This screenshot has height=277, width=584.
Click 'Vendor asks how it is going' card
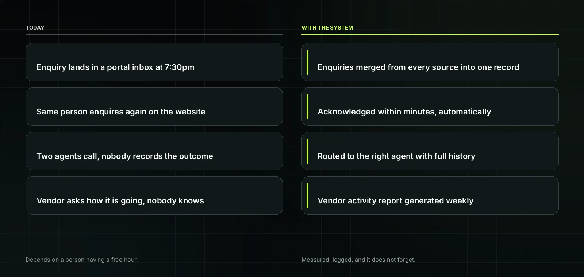154,196
